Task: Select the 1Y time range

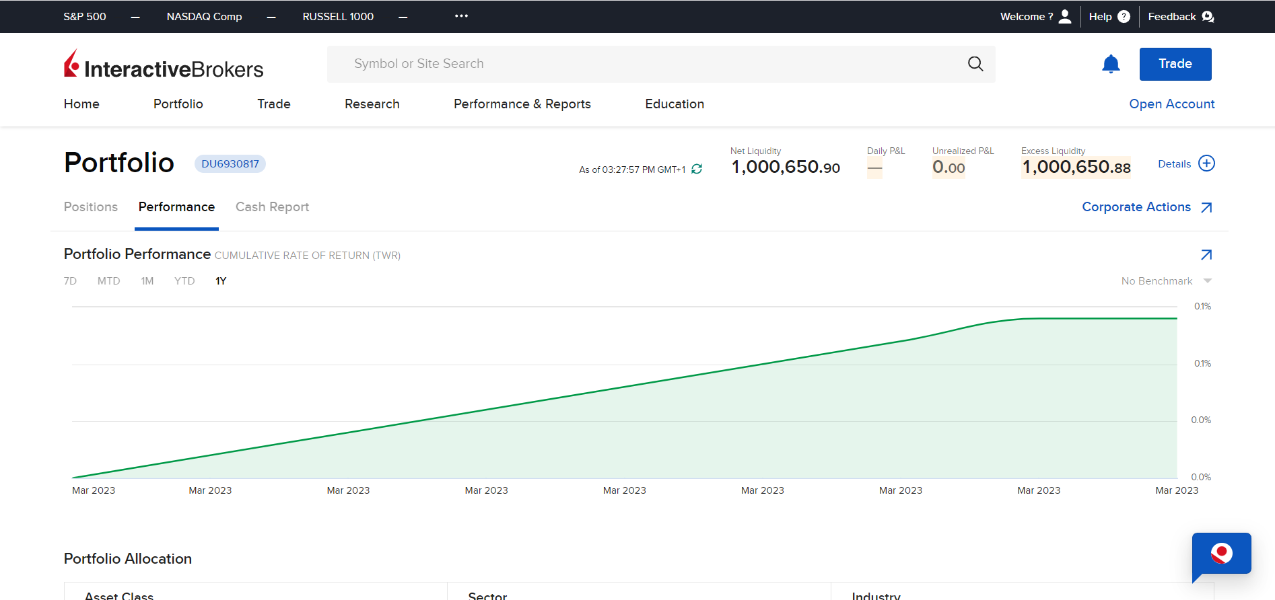Action: pos(221,280)
